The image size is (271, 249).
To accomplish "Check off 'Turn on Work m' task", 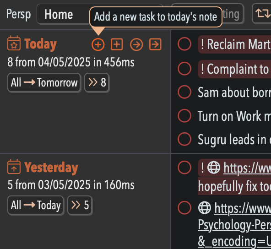I will coord(184,116).
